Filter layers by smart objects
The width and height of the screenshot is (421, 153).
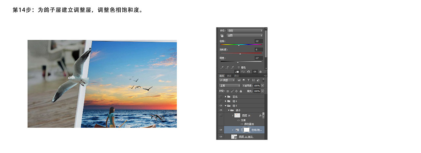pos(258,80)
